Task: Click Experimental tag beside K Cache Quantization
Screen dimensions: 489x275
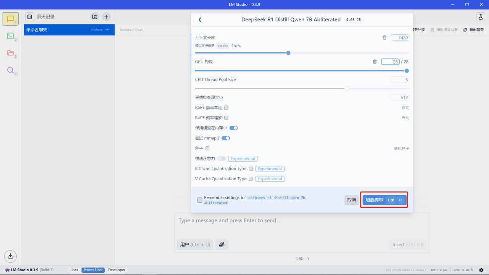Action: click(270, 168)
